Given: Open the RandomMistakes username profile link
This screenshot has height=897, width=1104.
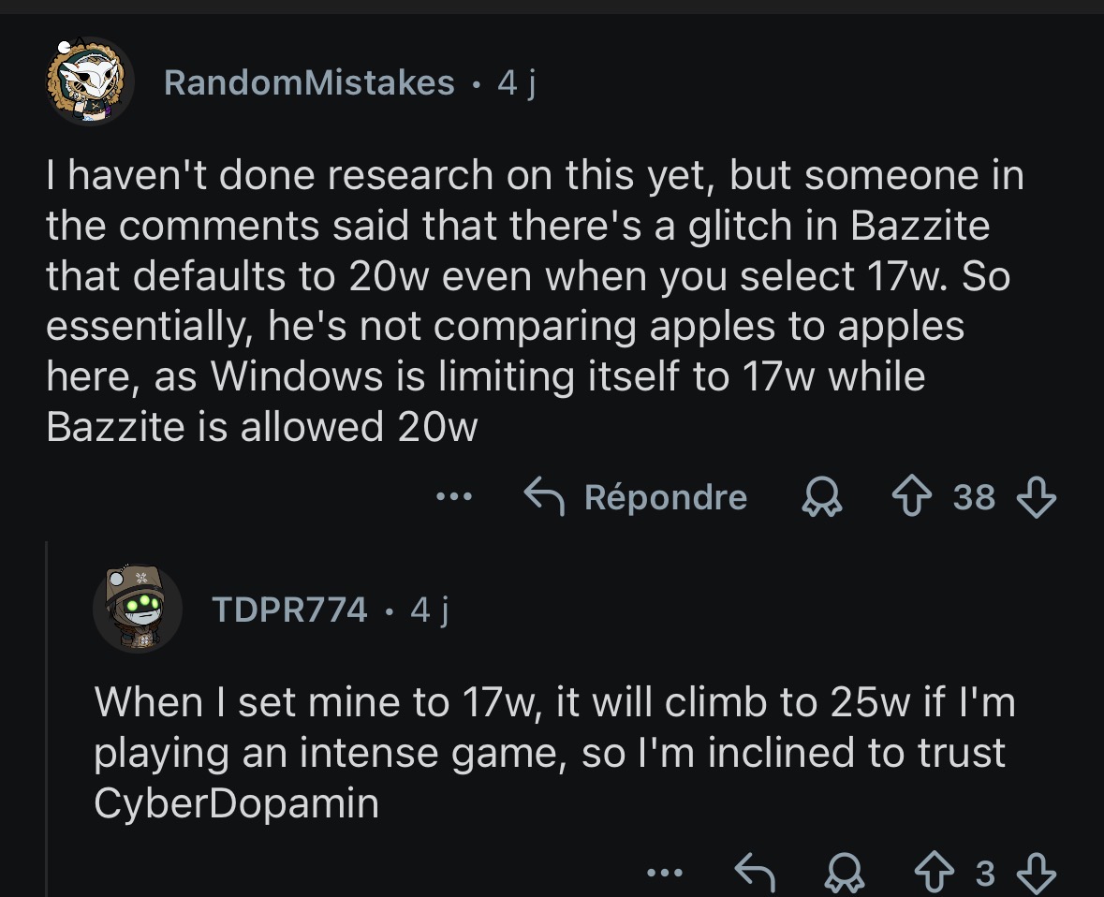Looking at the screenshot, I should coord(309,83).
